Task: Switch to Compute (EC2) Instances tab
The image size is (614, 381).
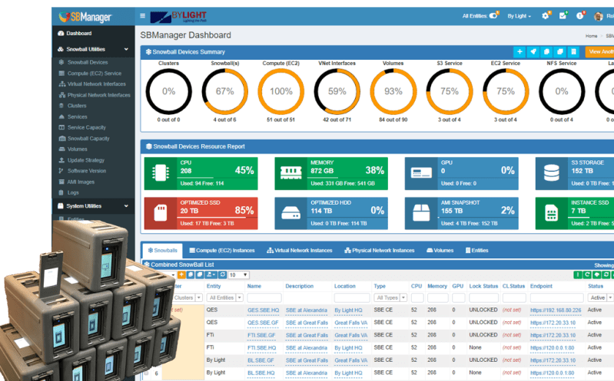Action: click(x=222, y=251)
